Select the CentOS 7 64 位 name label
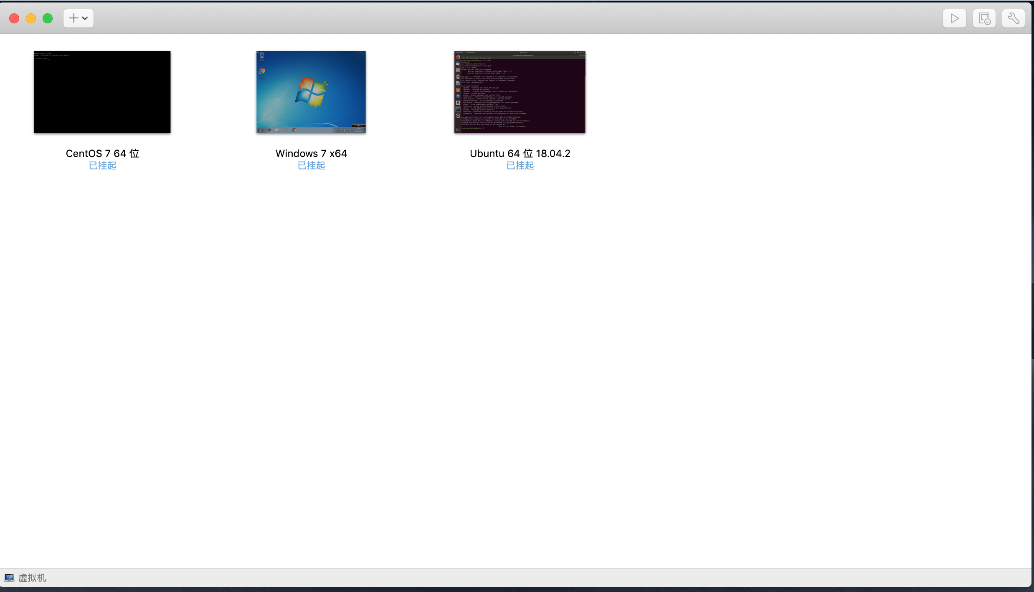 [x=102, y=153]
